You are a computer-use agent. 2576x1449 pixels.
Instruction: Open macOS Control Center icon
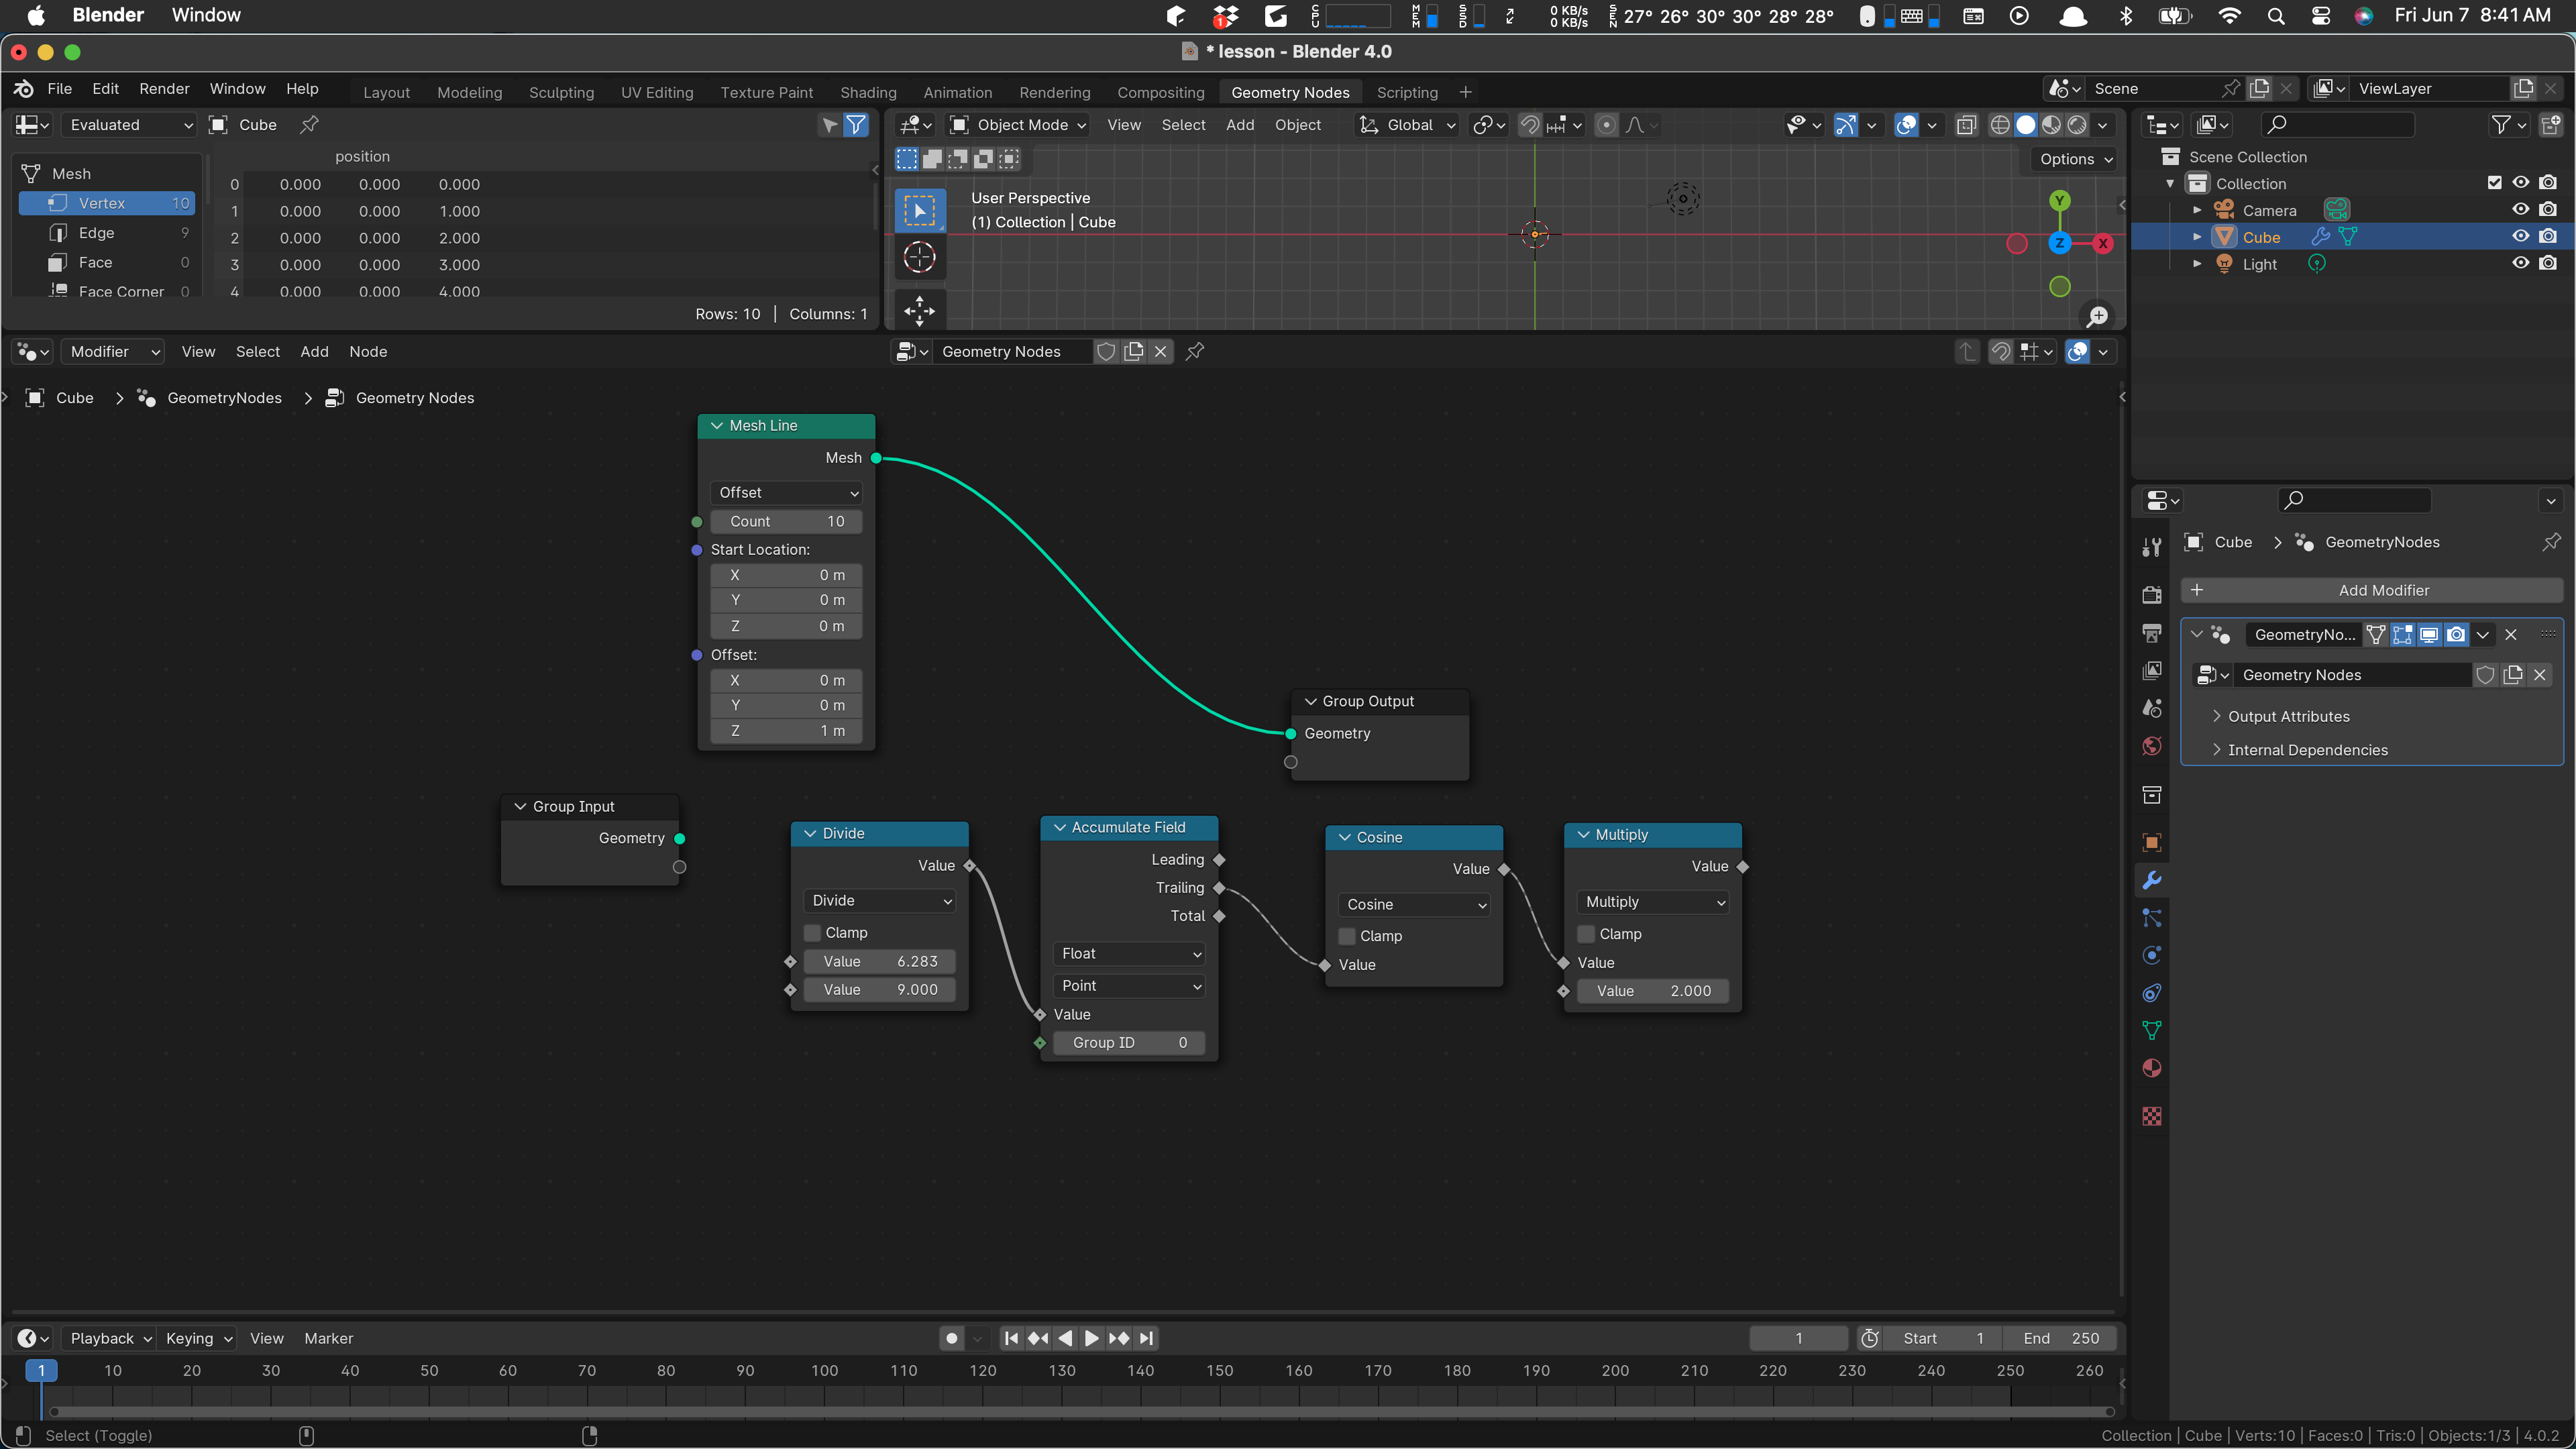coord(2321,15)
